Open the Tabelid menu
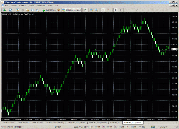This screenshot has width=179, height=129. [x=31, y=5]
